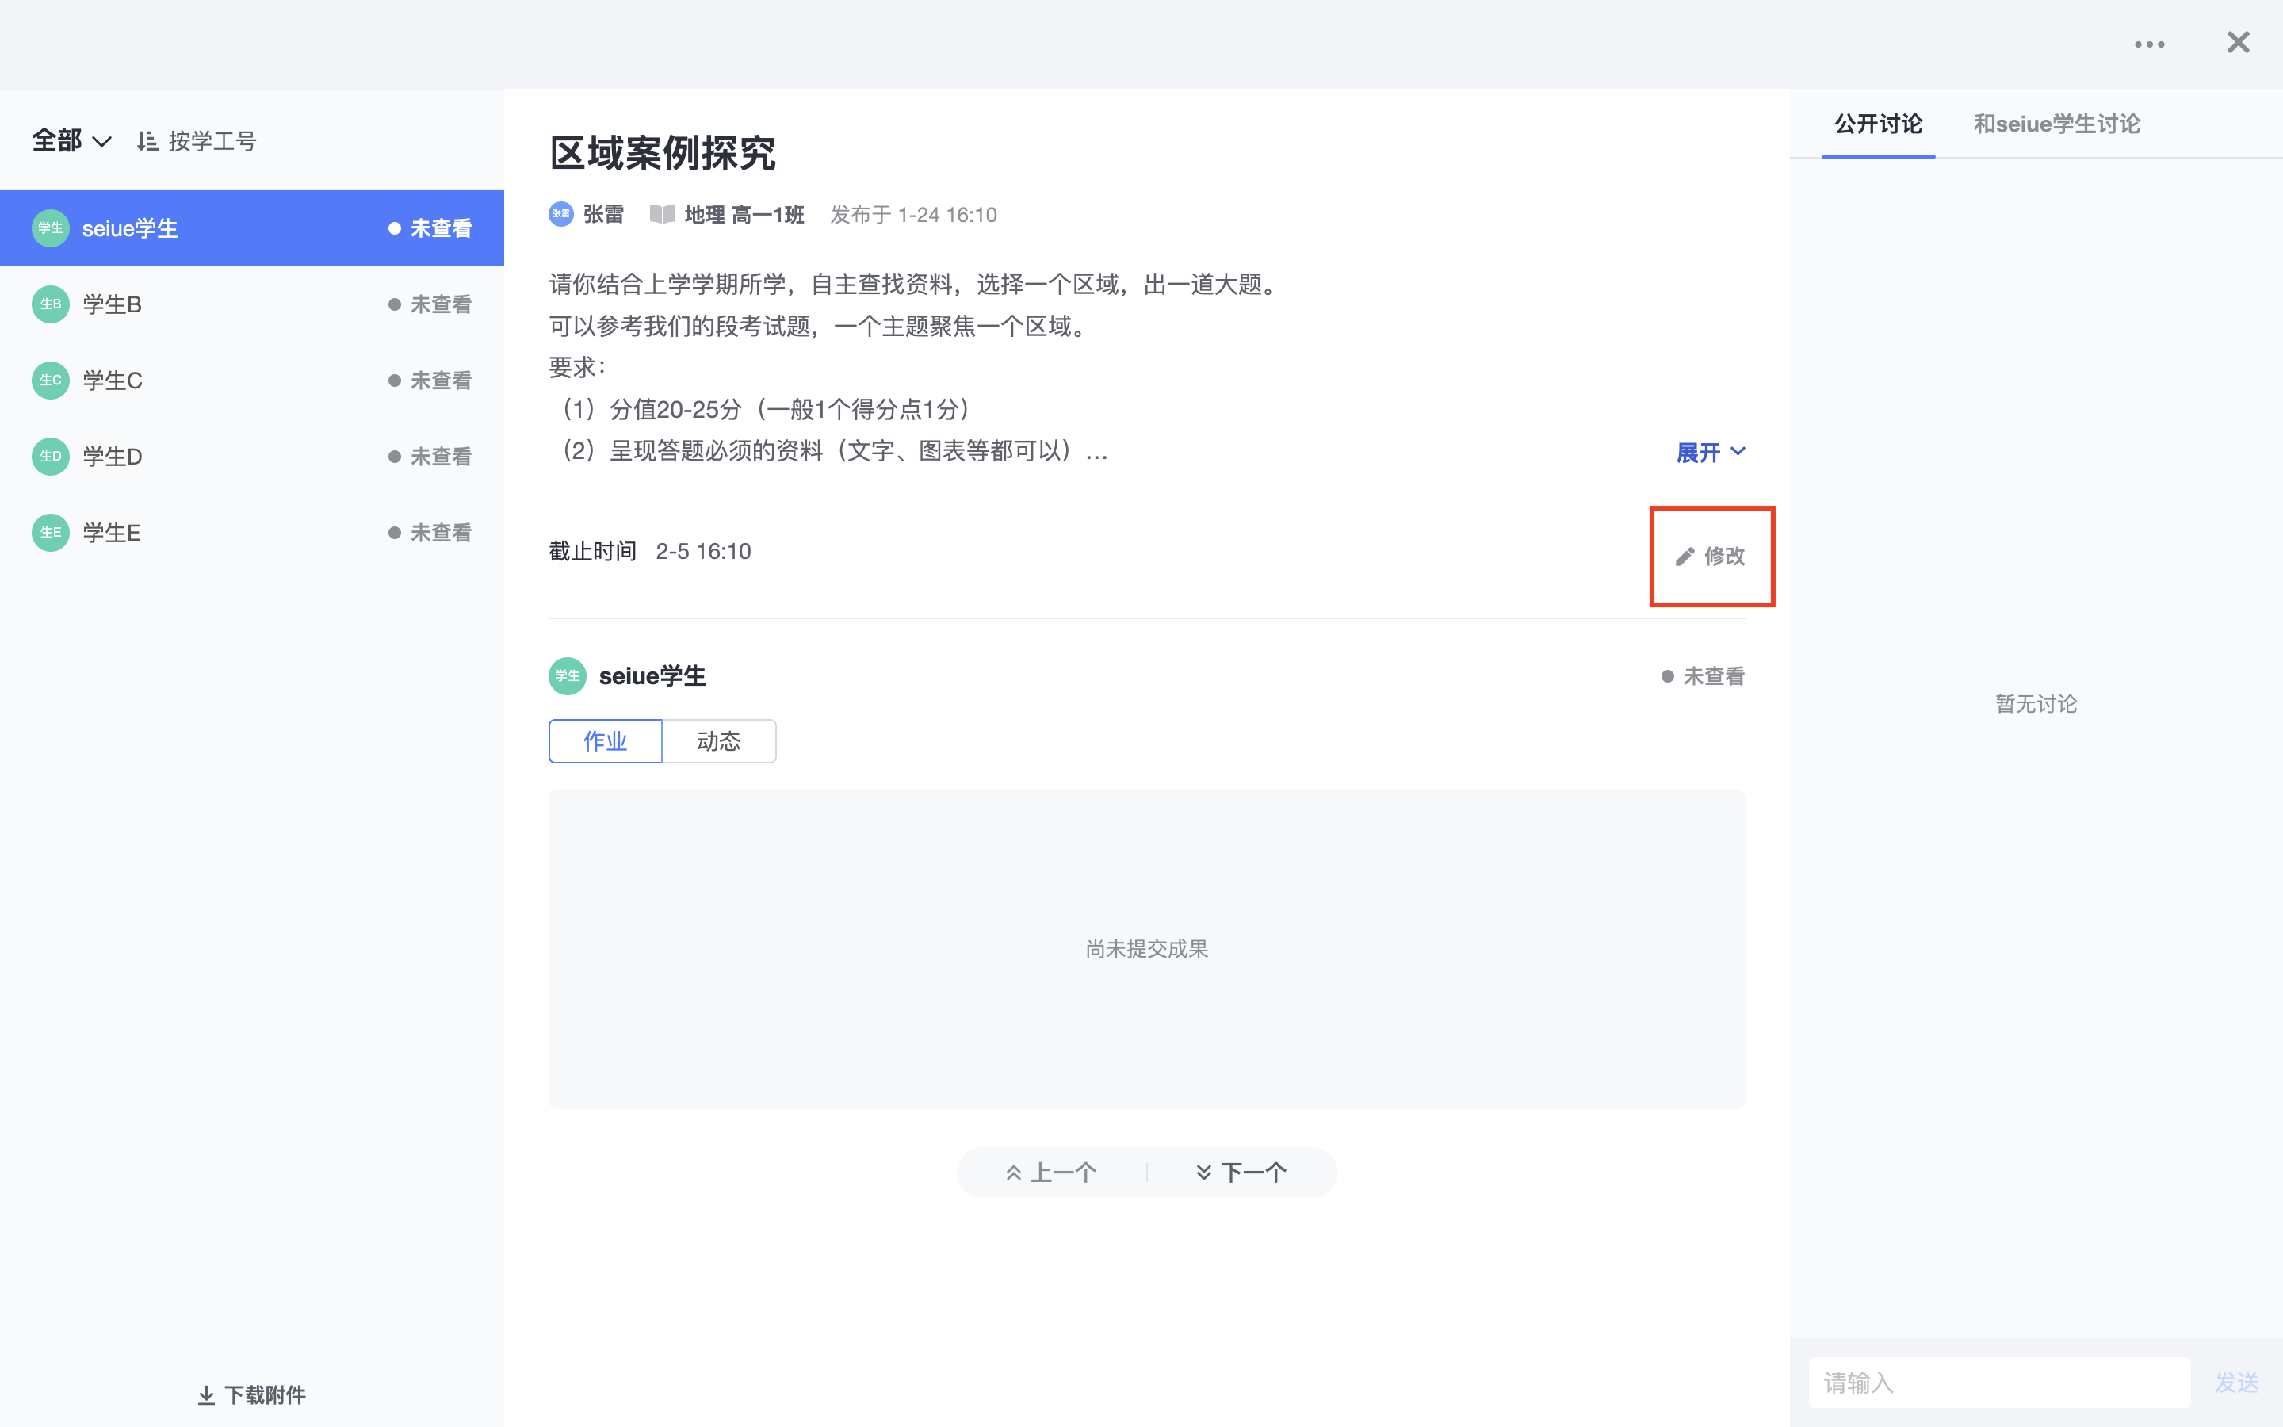The height and width of the screenshot is (1427, 2283).
Task: Click the publish time 发布于 1-24 16:10
Action: 913,215
